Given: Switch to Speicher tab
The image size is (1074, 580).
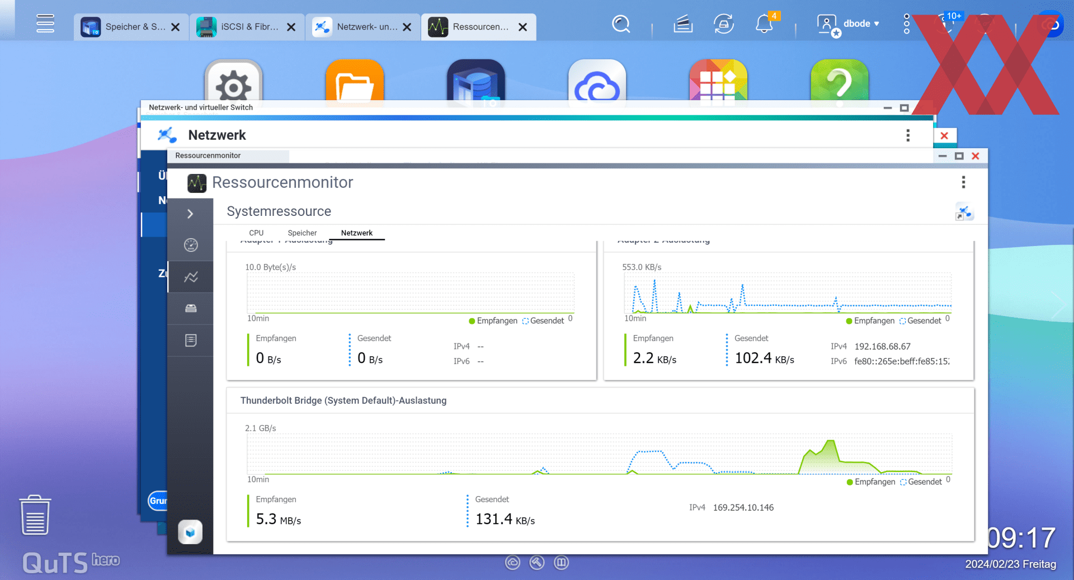Looking at the screenshot, I should click(302, 233).
